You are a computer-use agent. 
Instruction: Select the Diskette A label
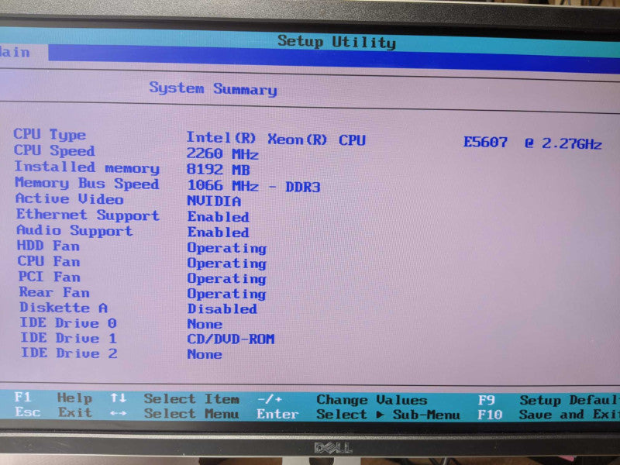(64, 308)
